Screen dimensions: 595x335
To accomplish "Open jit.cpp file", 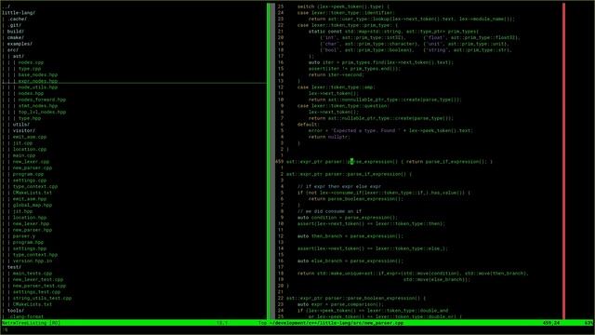I will coord(22,143).
